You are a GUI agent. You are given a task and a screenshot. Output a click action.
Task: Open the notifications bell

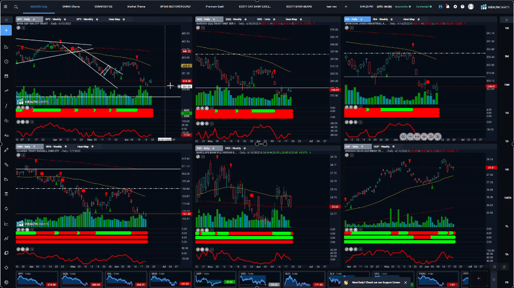click(x=448, y=7)
